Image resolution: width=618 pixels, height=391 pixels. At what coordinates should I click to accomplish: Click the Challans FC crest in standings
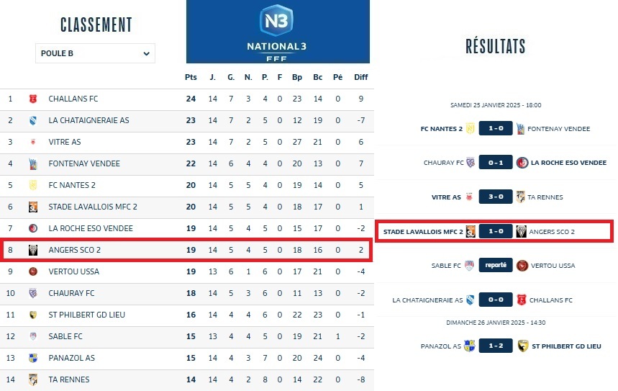pos(32,99)
